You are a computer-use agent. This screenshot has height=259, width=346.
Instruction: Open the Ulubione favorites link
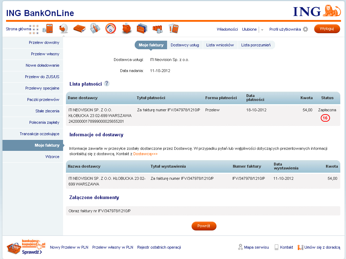(249, 29)
